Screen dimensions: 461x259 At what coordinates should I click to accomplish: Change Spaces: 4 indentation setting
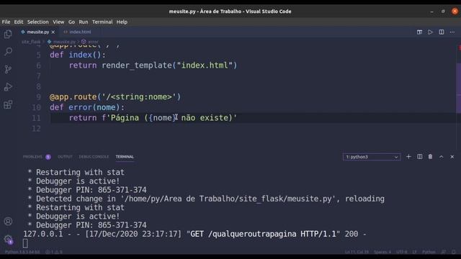pyautogui.click(x=382, y=252)
